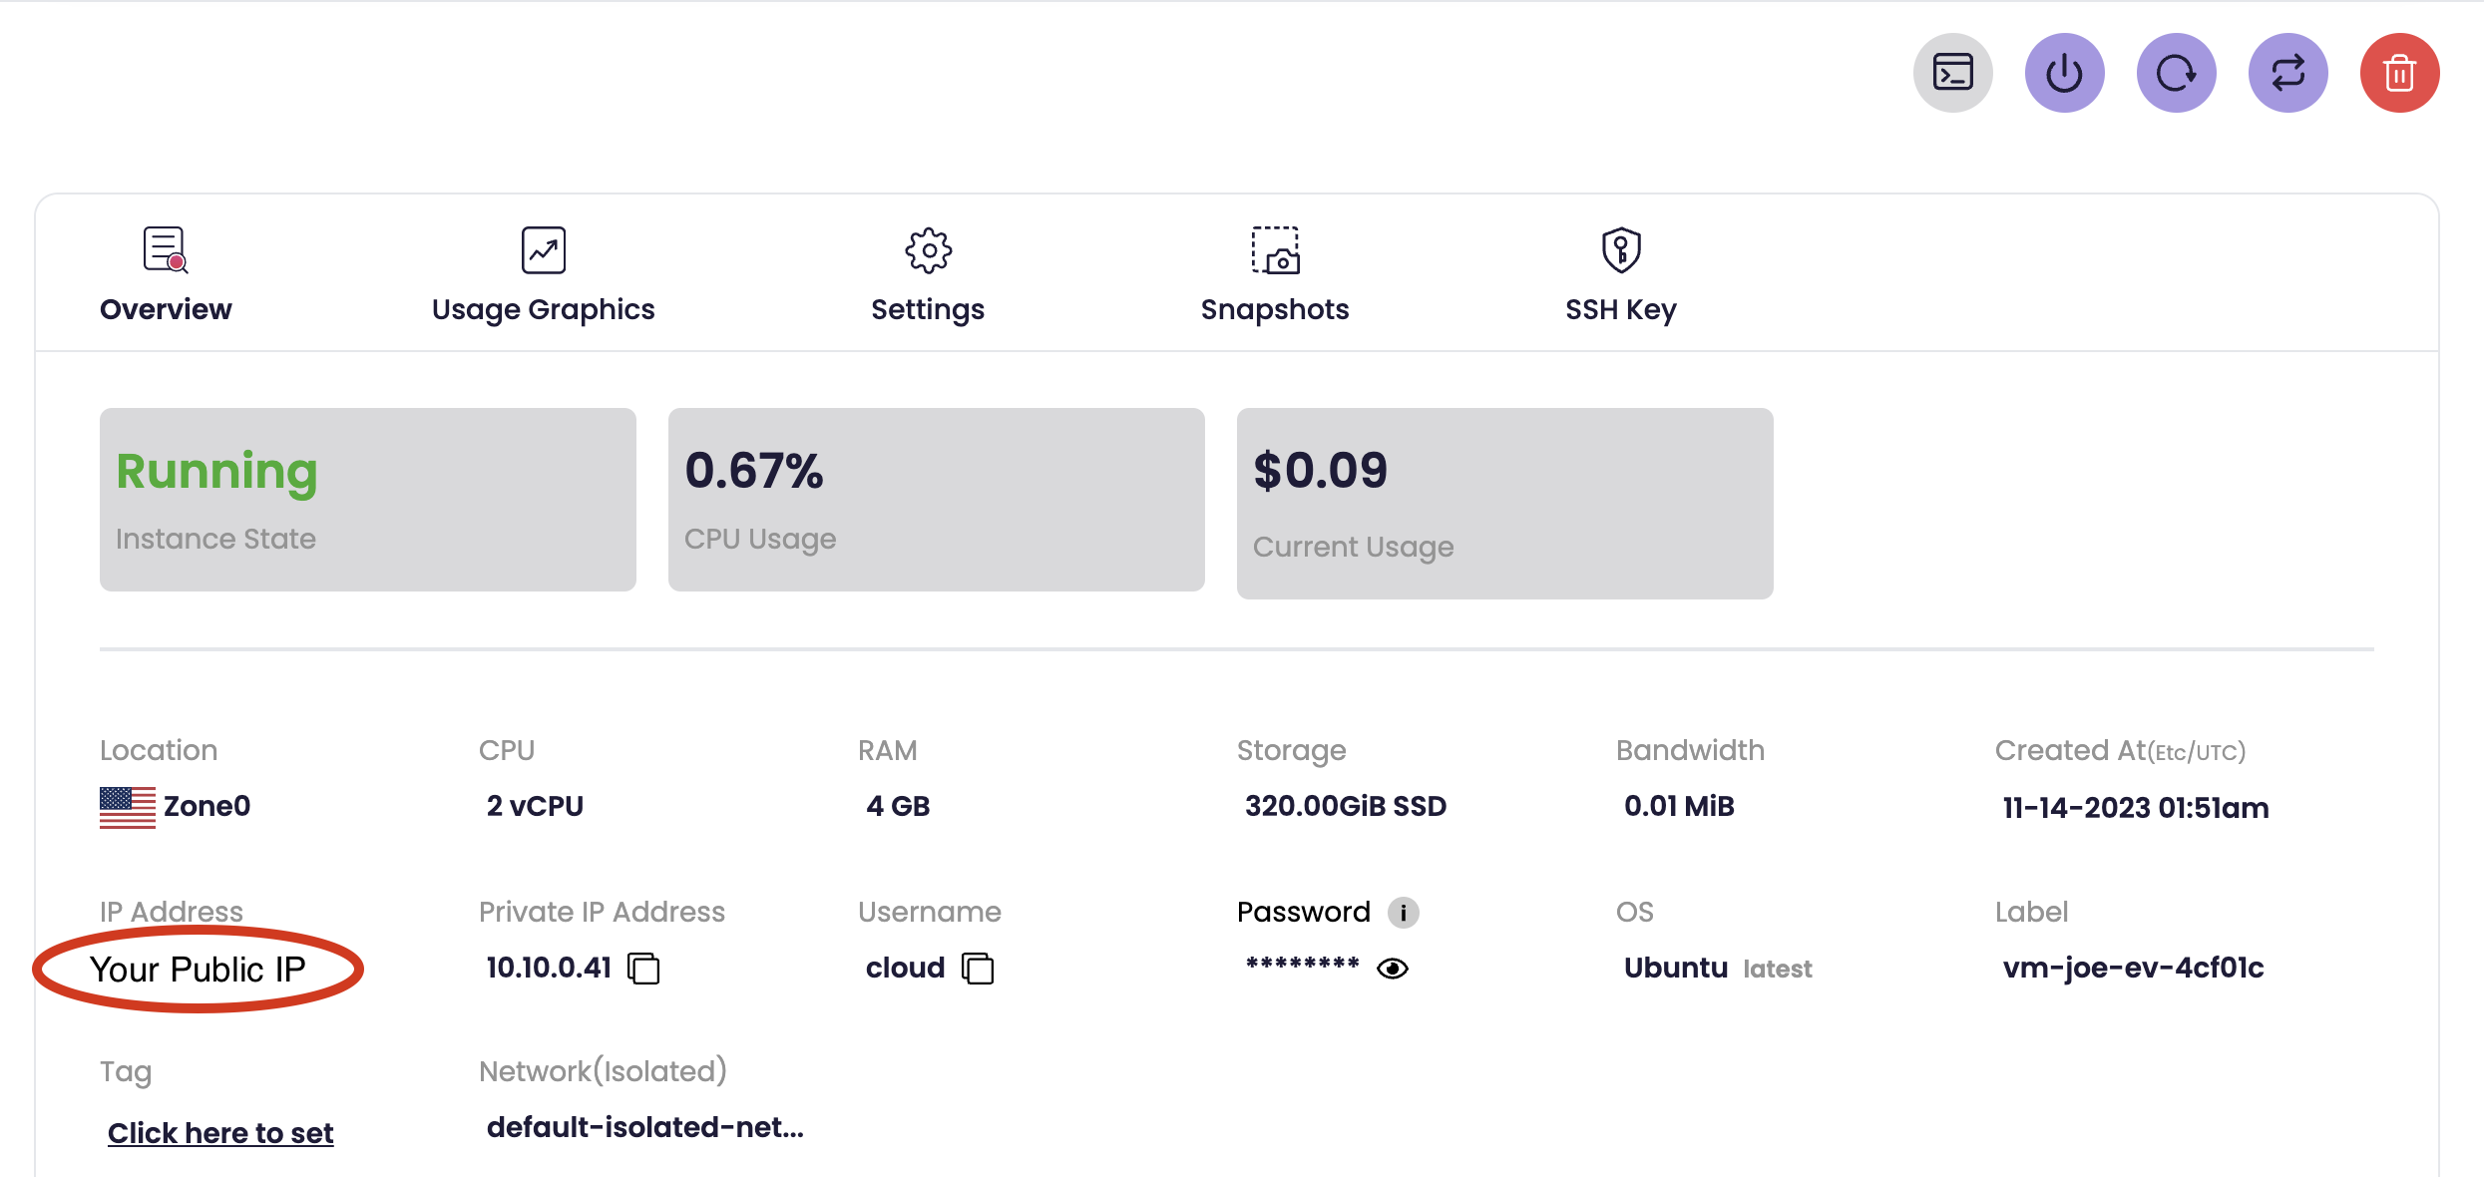This screenshot has height=1177, width=2484.
Task: Open the Usage Graphics tab
Action: (543, 276)
